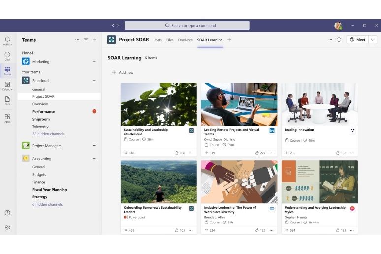Click the filter icon in Teams panel
Screen dimensions: 381x254
pos(86,40)
